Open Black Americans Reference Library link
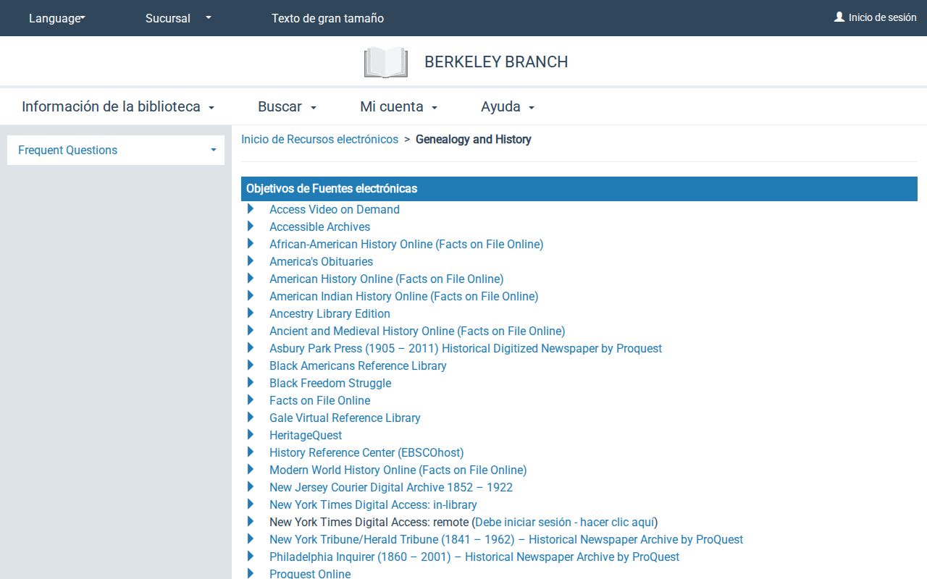Viewport: 927px width, 579px height. [x=358, y=365]
